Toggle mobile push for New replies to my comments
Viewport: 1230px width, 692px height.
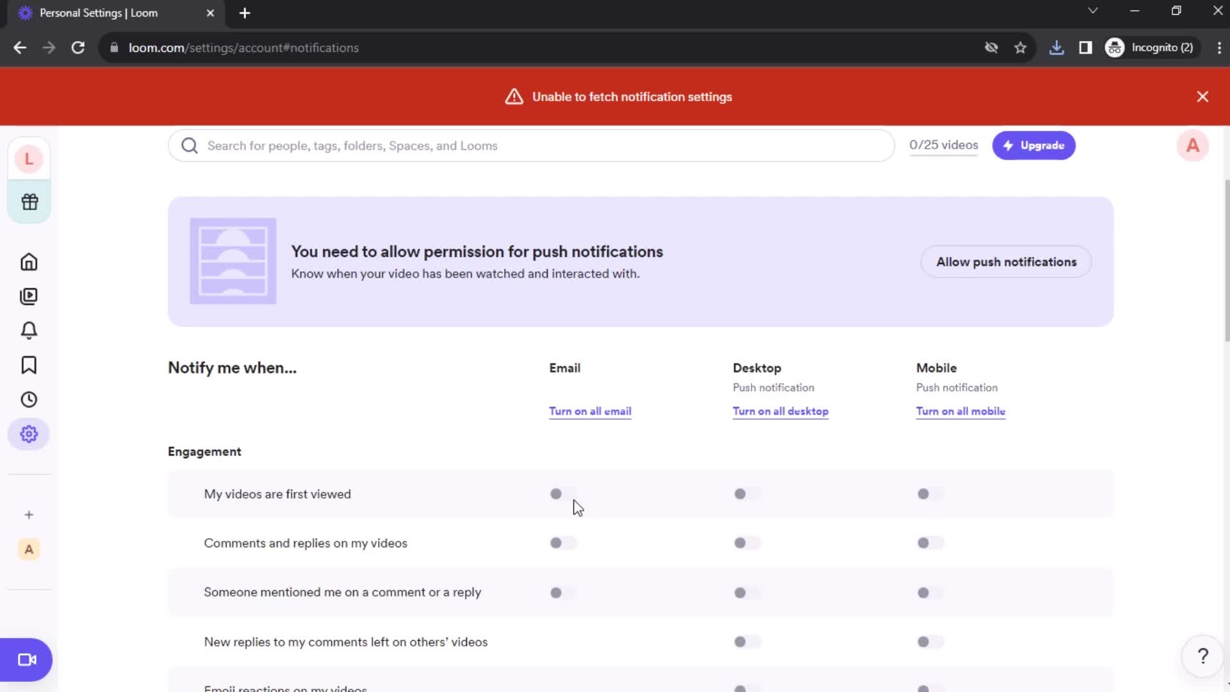pyautogui.click(x=930, y=642)
